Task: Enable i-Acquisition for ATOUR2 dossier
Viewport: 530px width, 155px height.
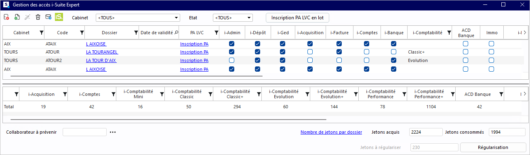Action: [x=310, y=60]
